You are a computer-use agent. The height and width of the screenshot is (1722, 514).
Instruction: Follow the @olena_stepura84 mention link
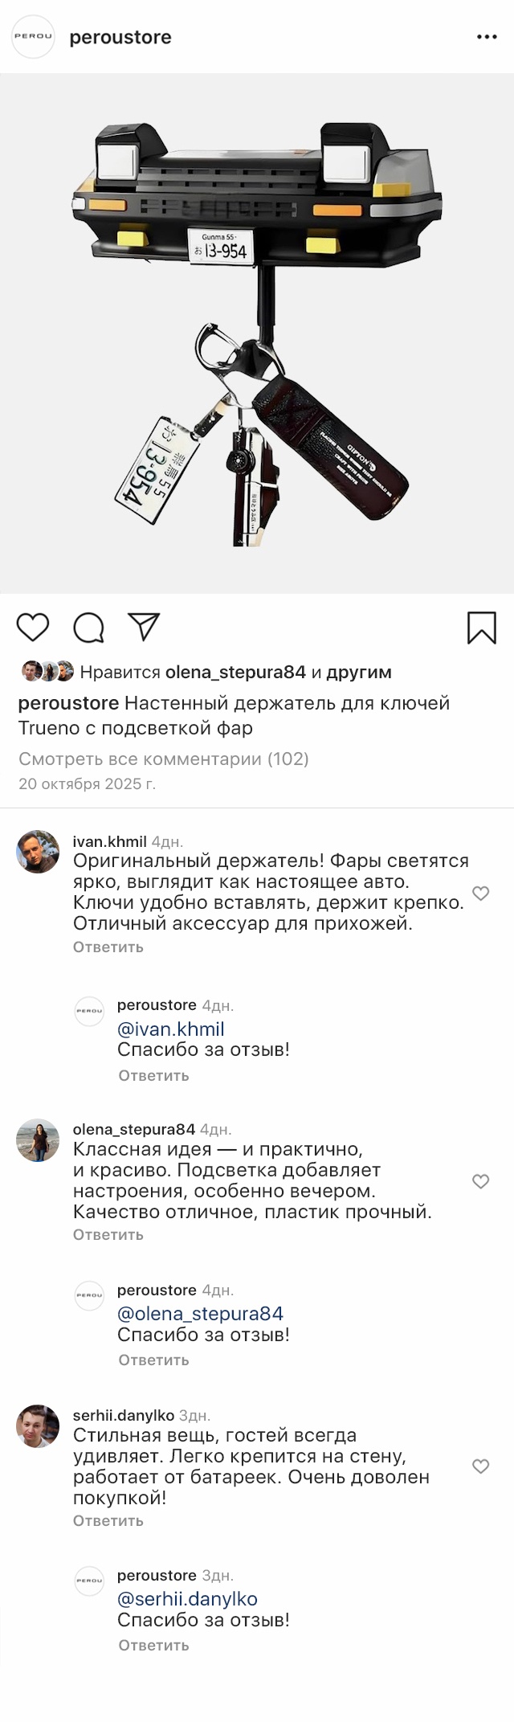pos(200,1314)
